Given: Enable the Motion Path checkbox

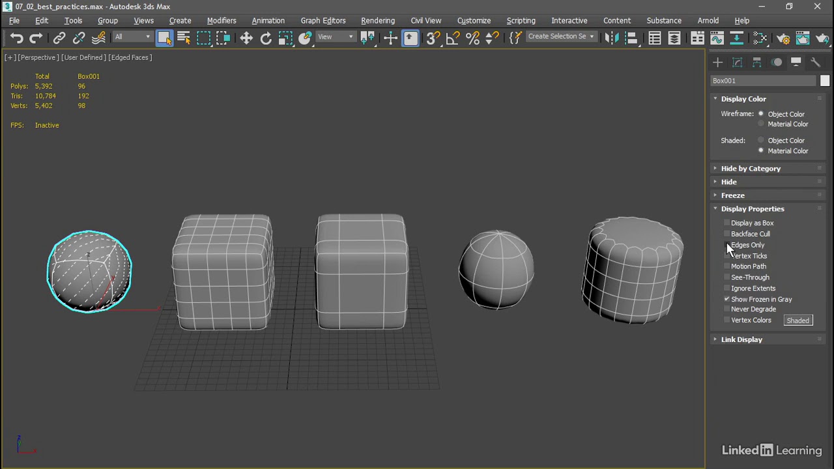Looking at the screenshot, I should coord(727,266).
